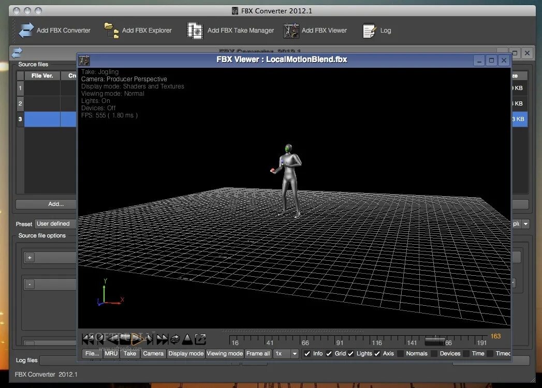Click the macOS red close button

click(16, 11)
